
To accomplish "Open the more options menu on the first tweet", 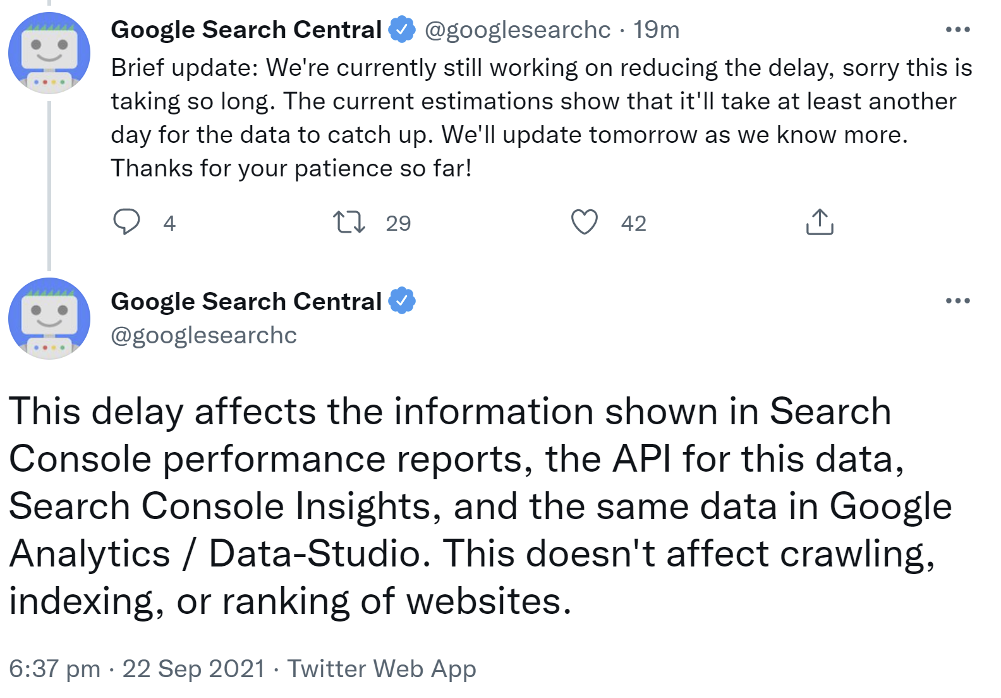I will pos(957,28).
